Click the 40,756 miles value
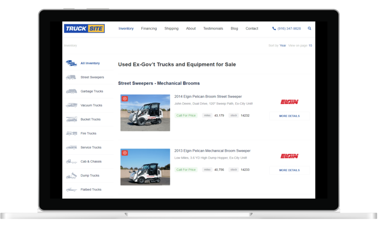 (219, 170)
